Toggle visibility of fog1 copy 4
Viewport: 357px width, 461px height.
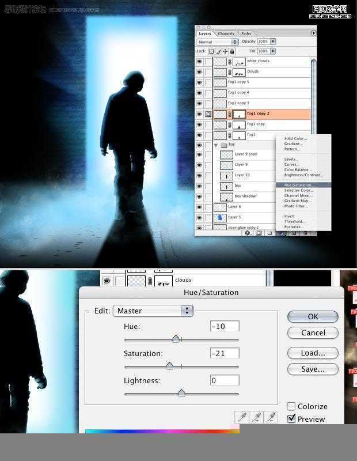tap(199, 93)
